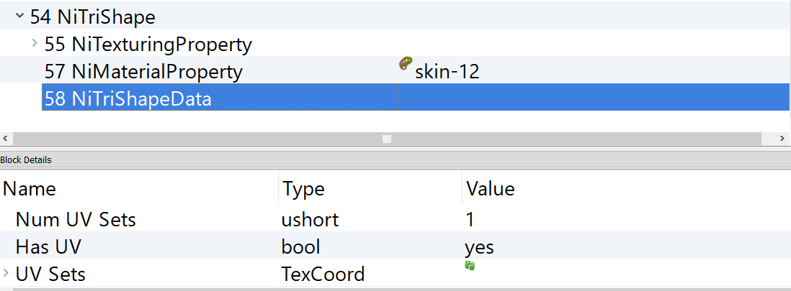Click the Num UV Sets value 1
The image size is (791, 291).
471,220
